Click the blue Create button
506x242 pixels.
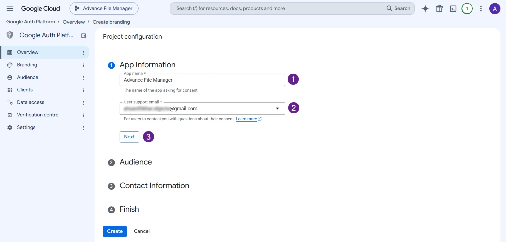pyautogui.click(x=115, y=231)
